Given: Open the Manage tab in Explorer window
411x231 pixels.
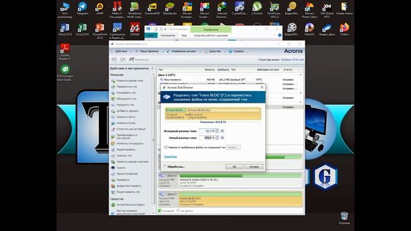Looking at the screenshot, I should (211, 30).
